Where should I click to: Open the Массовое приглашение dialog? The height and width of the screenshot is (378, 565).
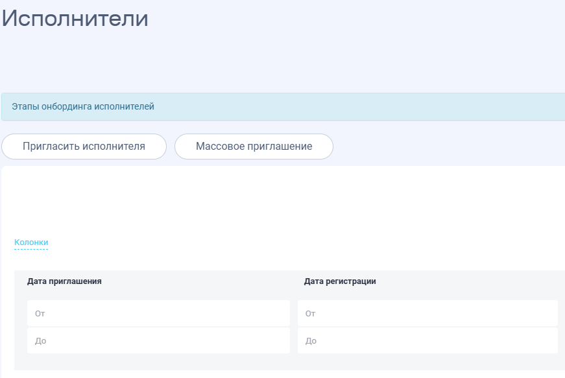(x=254, y=147)
